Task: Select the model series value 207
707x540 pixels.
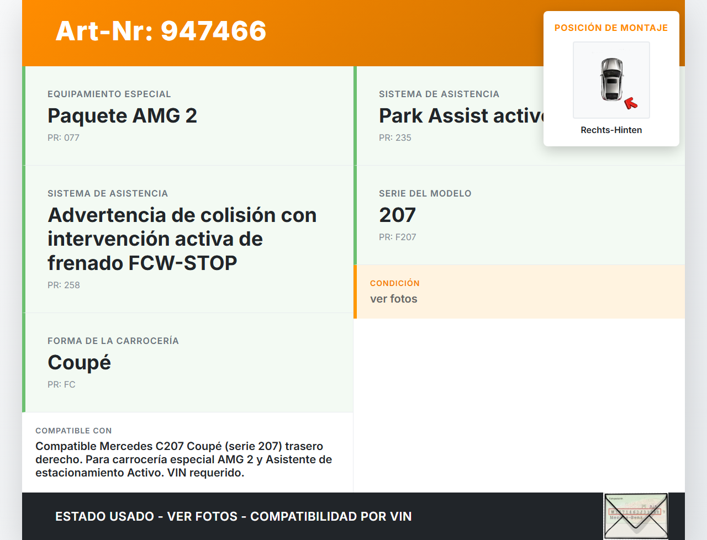Action: (x=397, y=215)
